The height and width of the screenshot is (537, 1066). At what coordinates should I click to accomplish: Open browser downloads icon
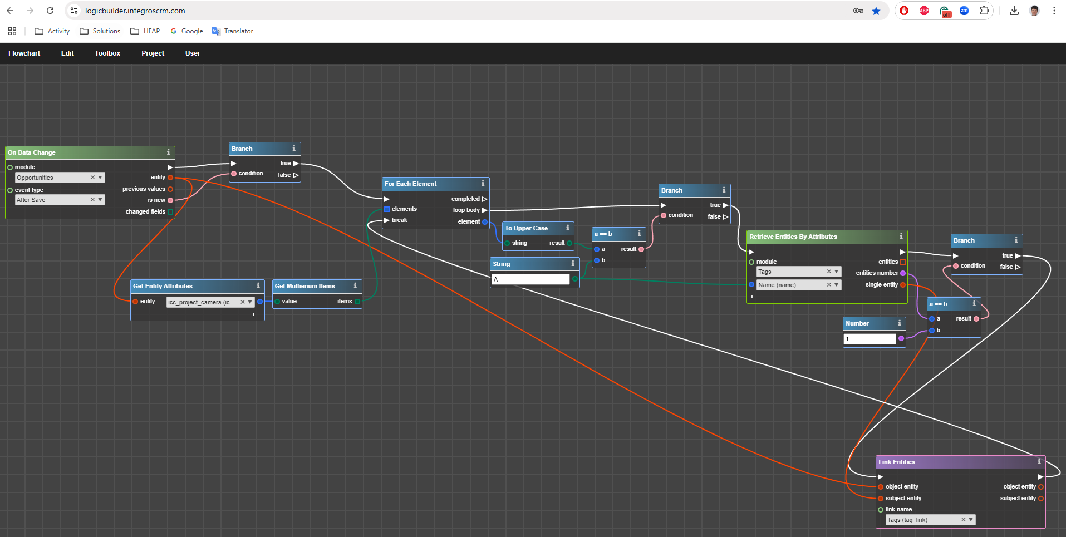click(1014, 11)
